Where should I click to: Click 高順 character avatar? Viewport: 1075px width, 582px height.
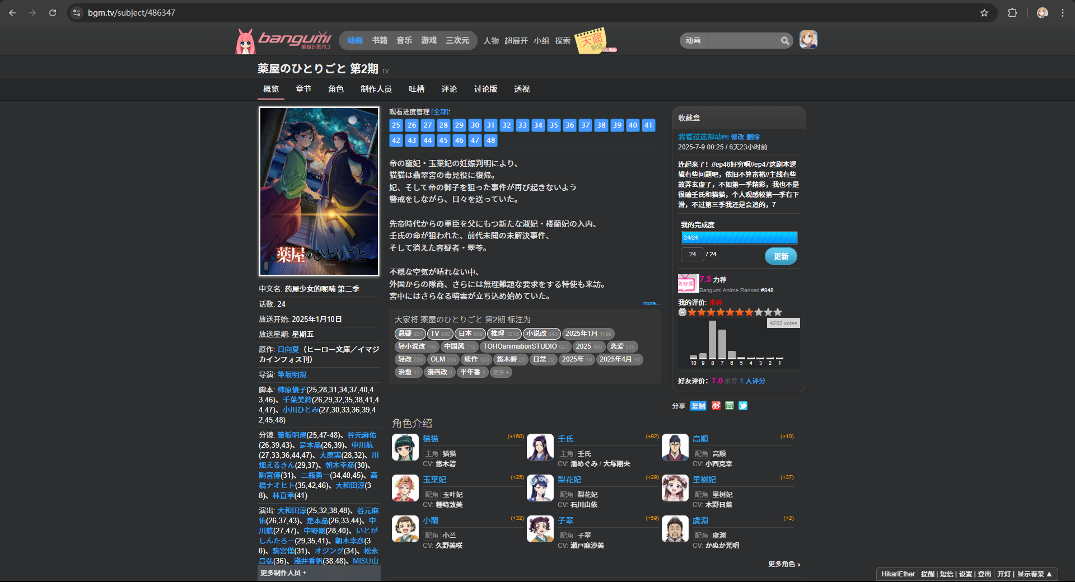click(x=675, y=447)
